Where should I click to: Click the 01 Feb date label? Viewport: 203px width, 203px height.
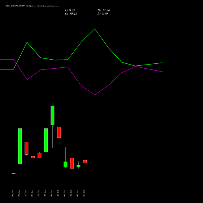pos(52,193)
